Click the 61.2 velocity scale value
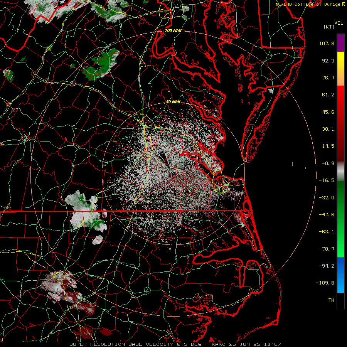The image size is (347, 347). (x=328, y=95)
